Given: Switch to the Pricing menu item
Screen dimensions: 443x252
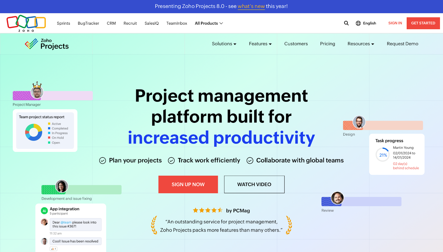Looking at the screenshot, I should click(x=327, y=44).
